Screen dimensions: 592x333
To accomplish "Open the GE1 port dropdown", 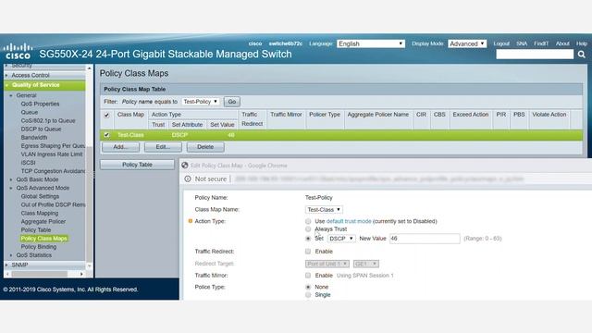I will pos(366,264).
